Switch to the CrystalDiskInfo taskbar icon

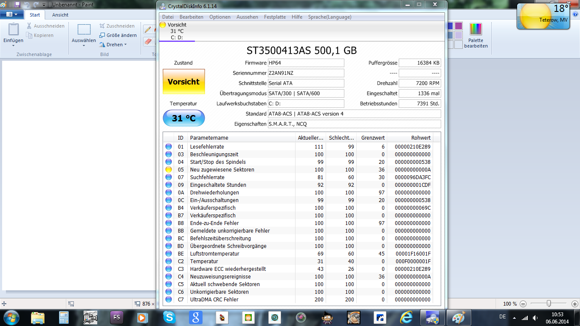point(432,318)
